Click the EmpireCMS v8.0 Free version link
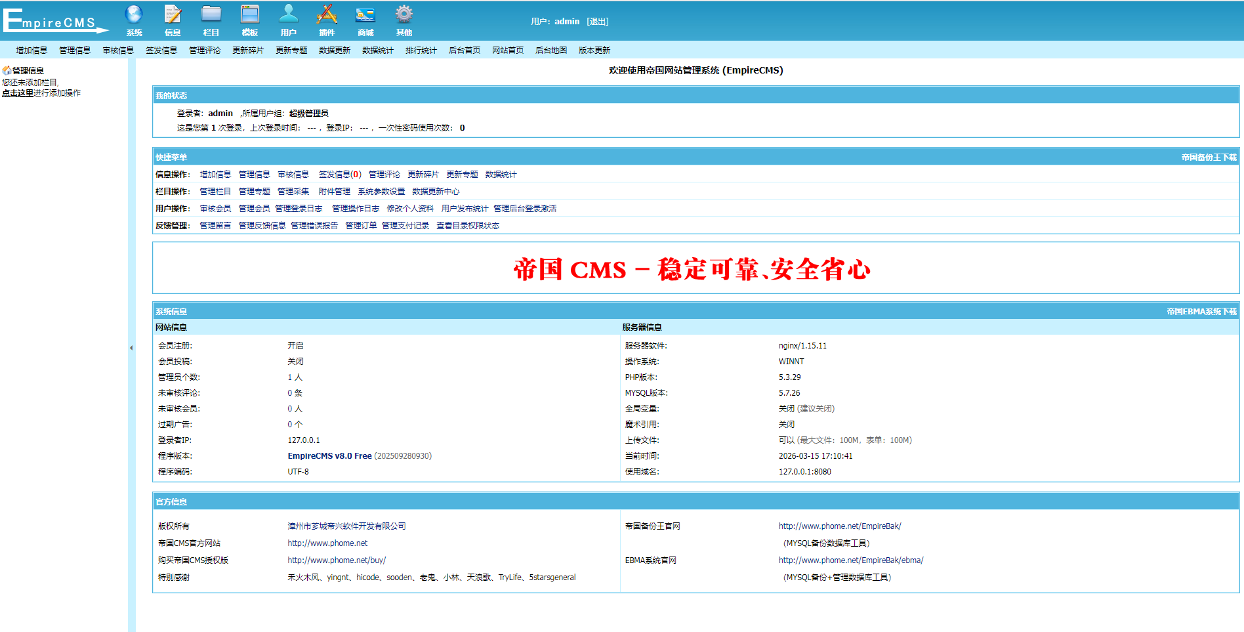 pyautogui.click(x=329, y=456)
